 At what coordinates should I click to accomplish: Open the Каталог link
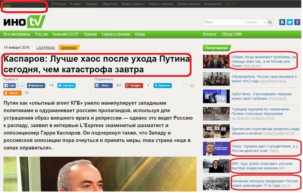coord(210,34)
